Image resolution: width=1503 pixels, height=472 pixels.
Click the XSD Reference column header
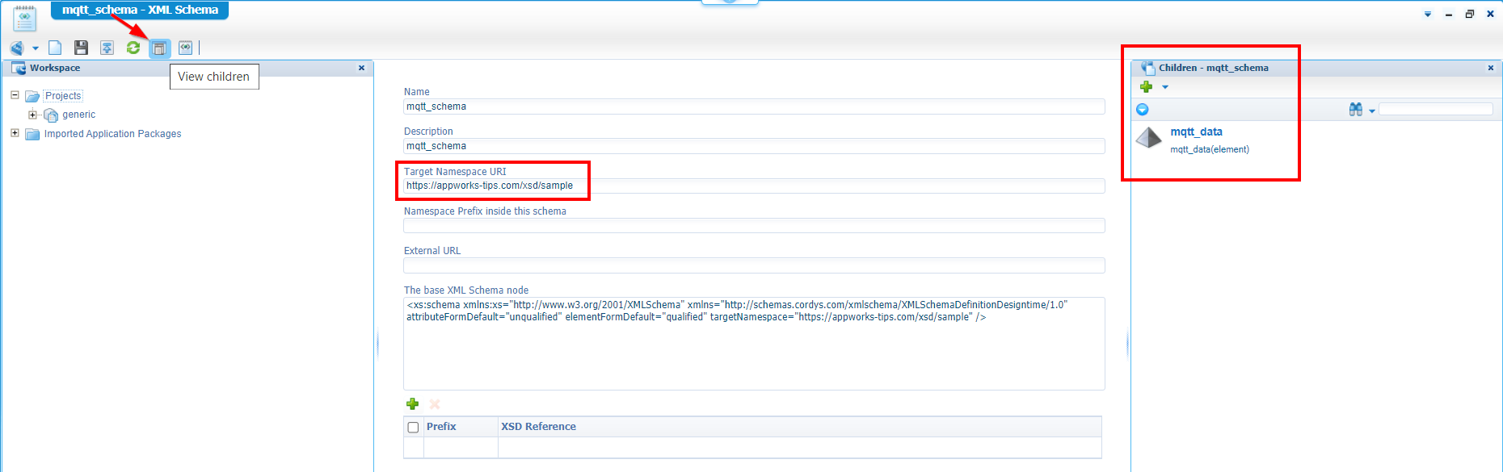point(538,427)
